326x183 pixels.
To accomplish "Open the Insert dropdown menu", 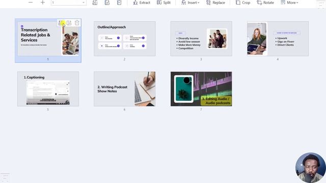I will click(x=190, y=3).
